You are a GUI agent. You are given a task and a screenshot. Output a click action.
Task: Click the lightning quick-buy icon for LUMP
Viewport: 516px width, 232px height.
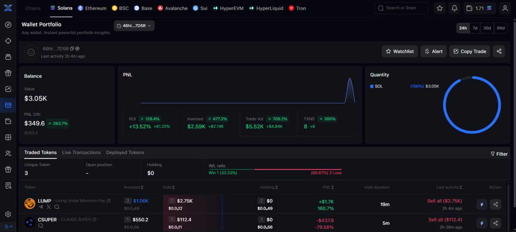pos(482,204)
